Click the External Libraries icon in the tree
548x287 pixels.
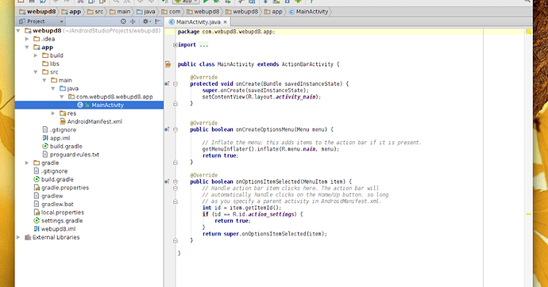(x=28, y=237)
